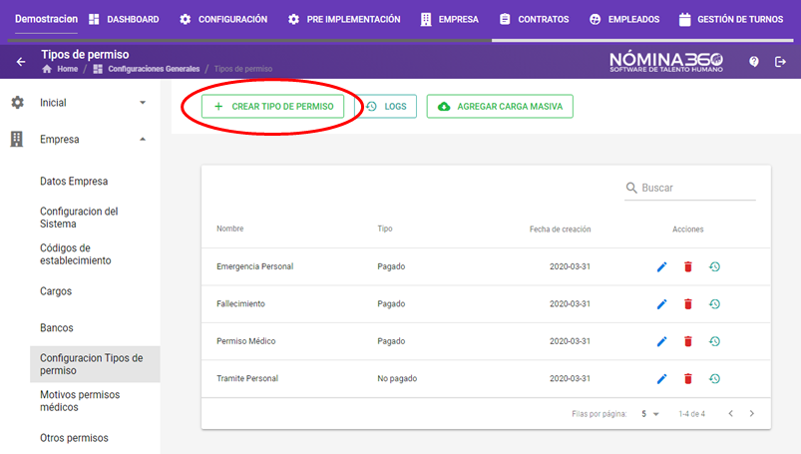Open the Gestión de Turnos menu

tap(731, 19)
